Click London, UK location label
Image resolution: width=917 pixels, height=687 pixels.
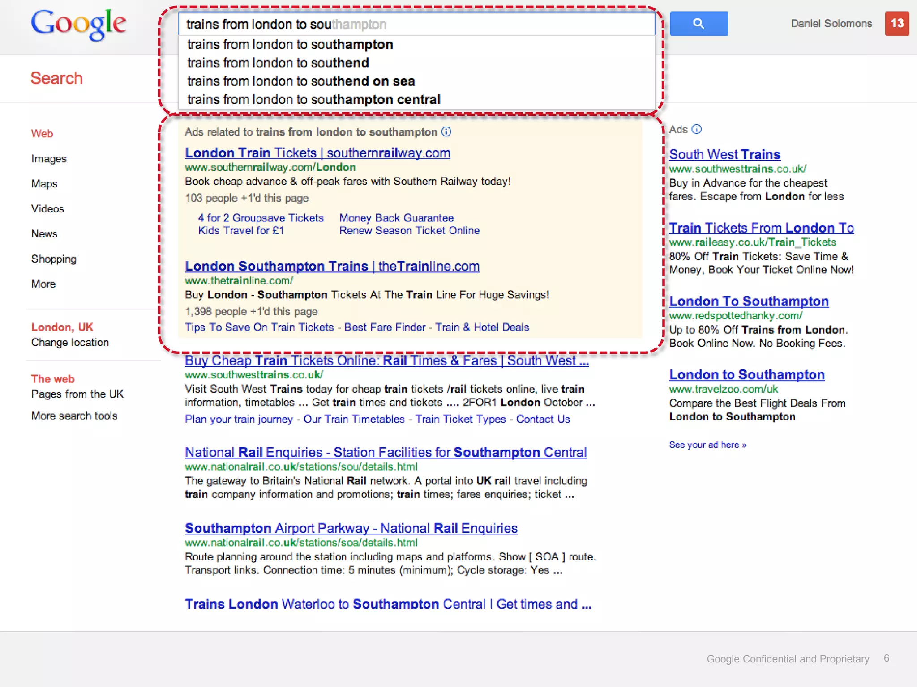(x=62, y=327)
